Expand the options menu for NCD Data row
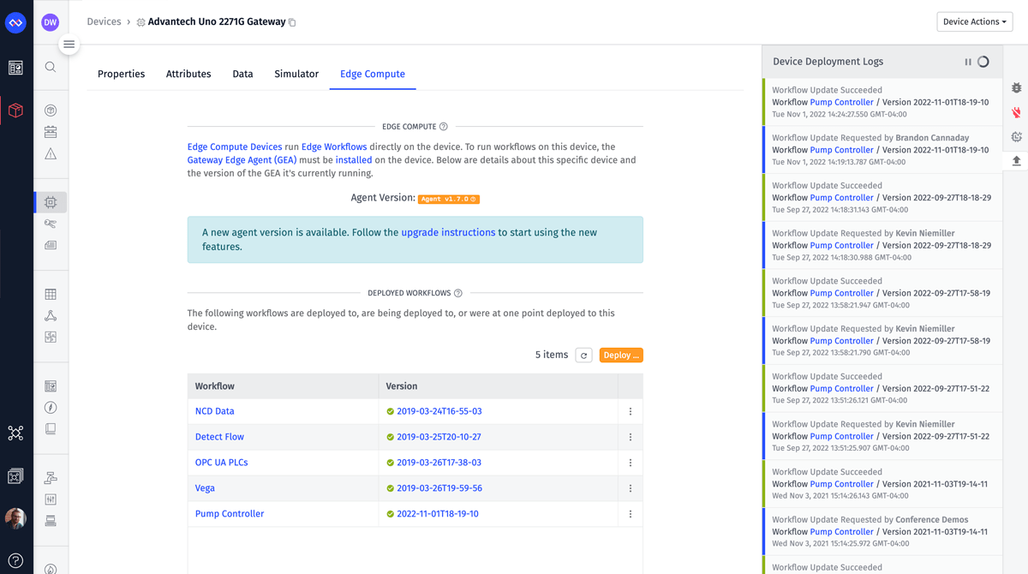The image size is (1028, 574). [631, 411]
